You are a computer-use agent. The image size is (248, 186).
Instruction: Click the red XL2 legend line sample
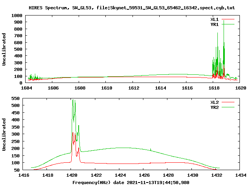[x=228, y=102]
